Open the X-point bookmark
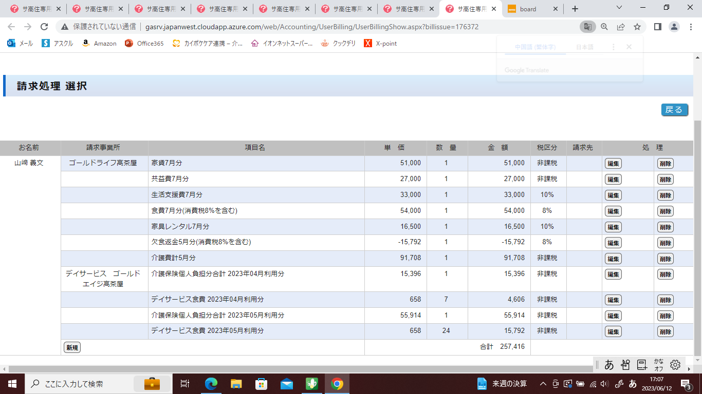The height and width of the screenshot is (394, 702). (380, 44)
